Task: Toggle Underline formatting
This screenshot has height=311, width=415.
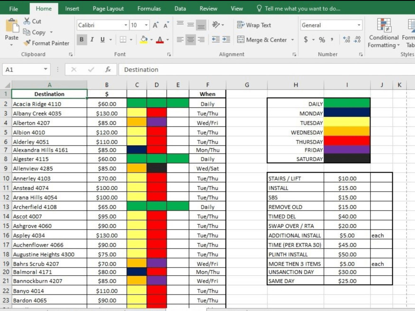Action: click(103, 39)
